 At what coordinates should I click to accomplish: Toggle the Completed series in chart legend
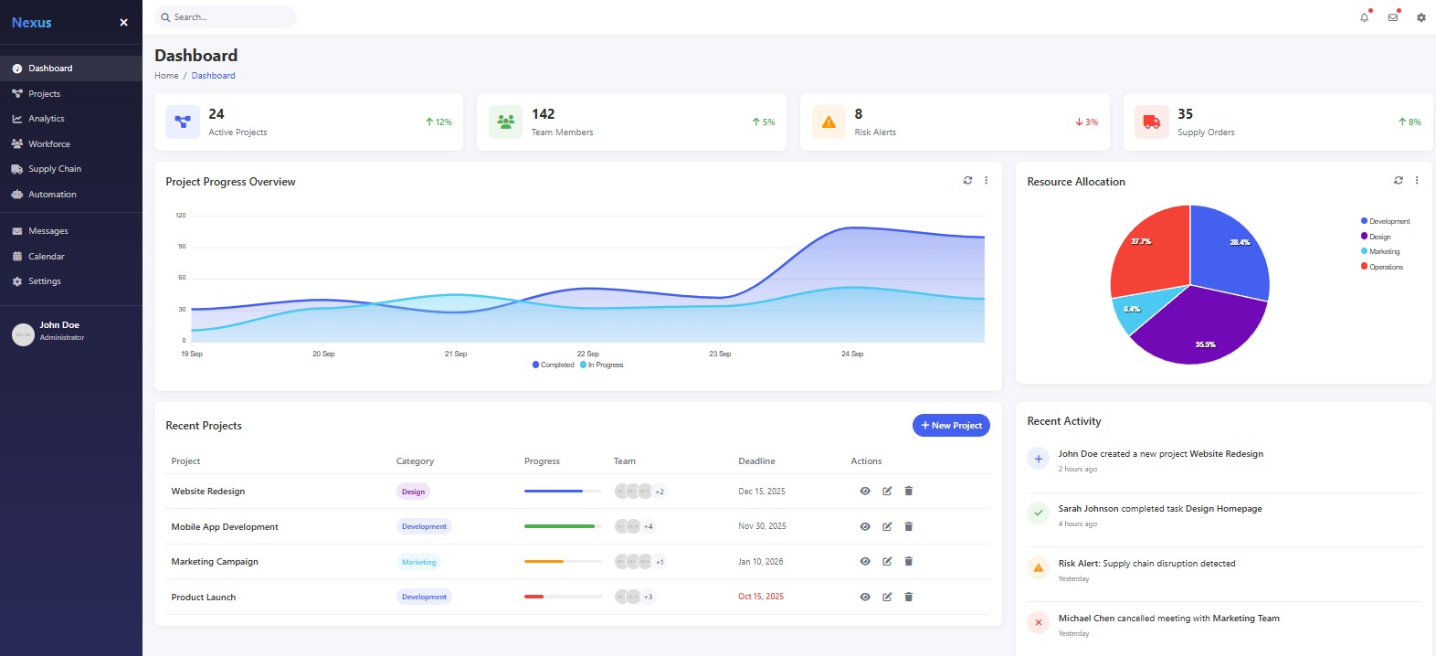[x=554, y=365]
